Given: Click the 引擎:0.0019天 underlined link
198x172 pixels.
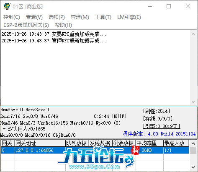Looking at the screenshot, I should [x=162, y=126].
